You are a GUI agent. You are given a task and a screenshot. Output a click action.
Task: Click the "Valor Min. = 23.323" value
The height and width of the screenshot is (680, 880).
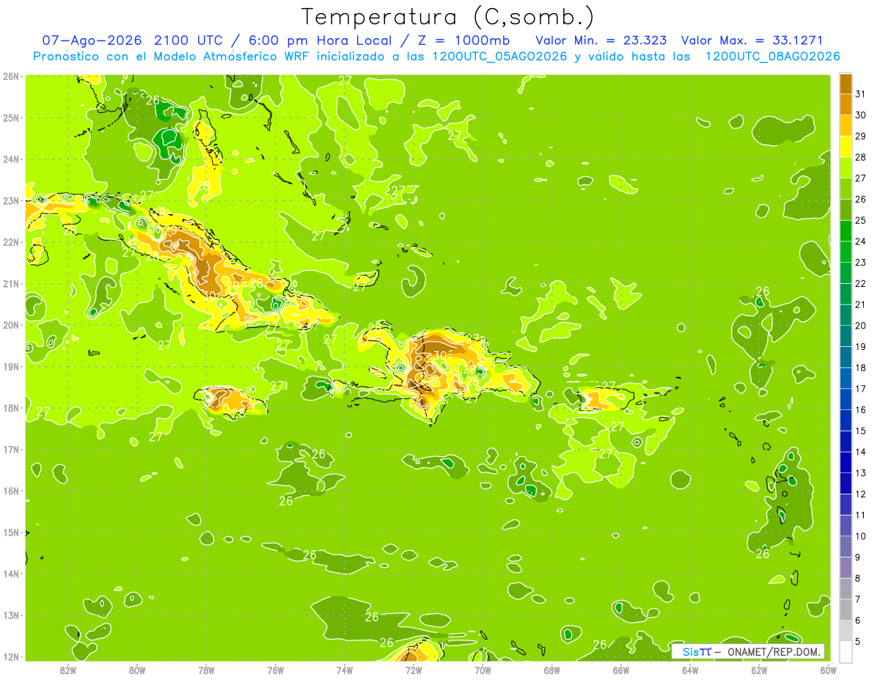pyautogui.click(x=601, y=40)
